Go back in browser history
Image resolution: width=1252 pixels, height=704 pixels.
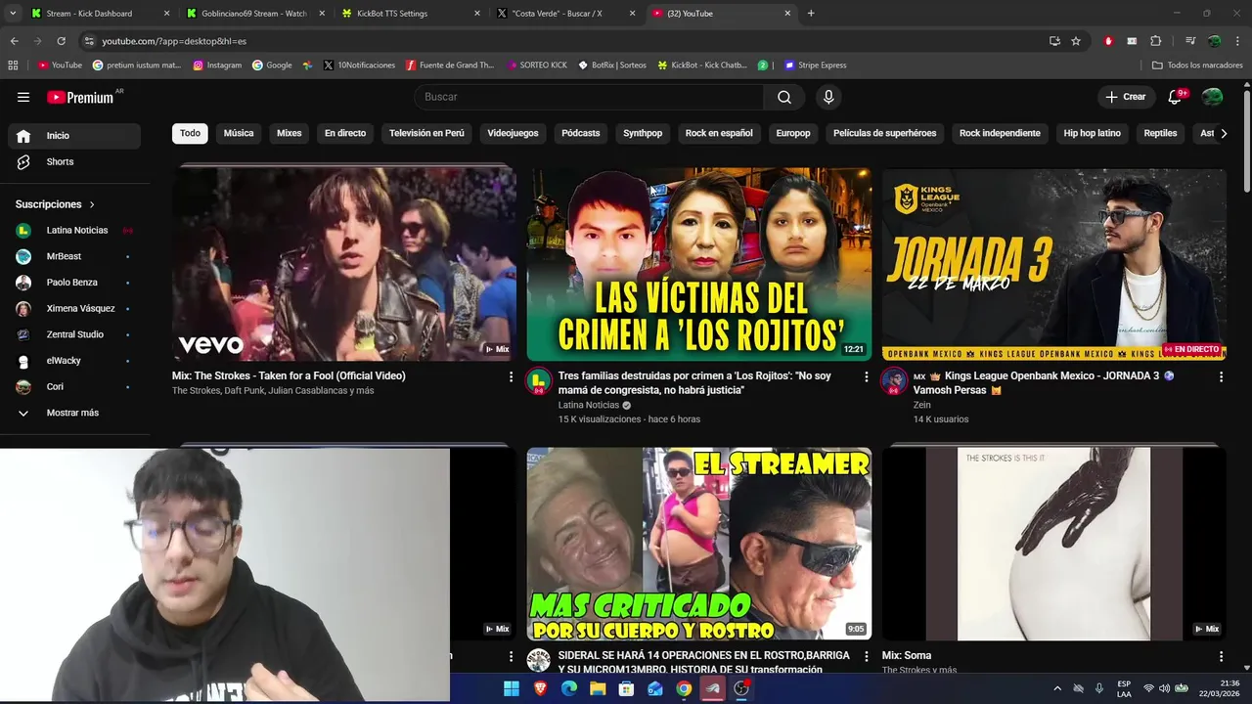pos(14,41)
